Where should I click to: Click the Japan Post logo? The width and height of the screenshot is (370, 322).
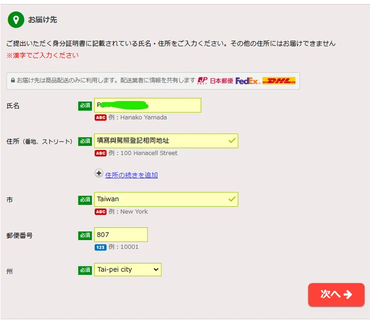[x=215, y=81]
